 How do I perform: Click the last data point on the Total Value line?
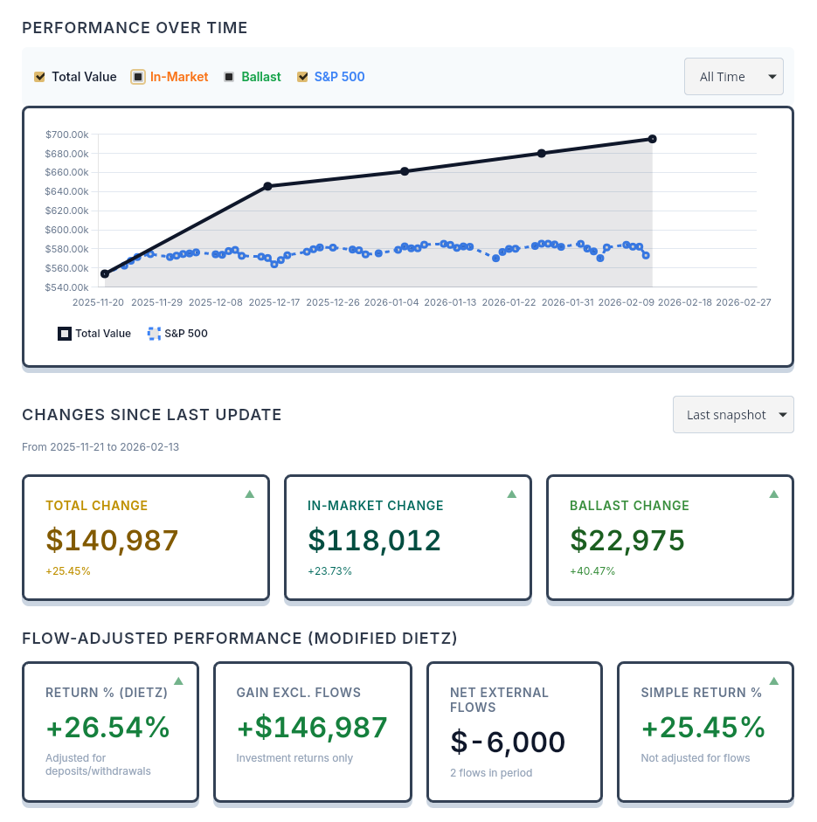(x=652, y=138)
